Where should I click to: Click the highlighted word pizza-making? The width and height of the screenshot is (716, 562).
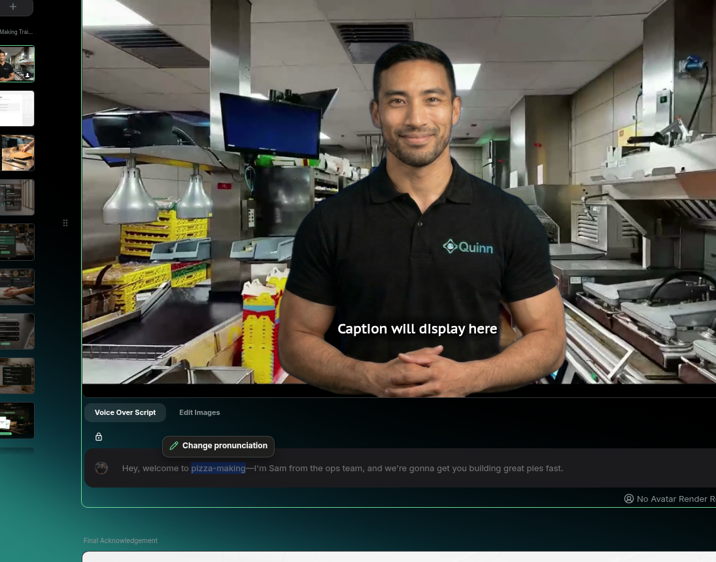click(x=218, y=469)
